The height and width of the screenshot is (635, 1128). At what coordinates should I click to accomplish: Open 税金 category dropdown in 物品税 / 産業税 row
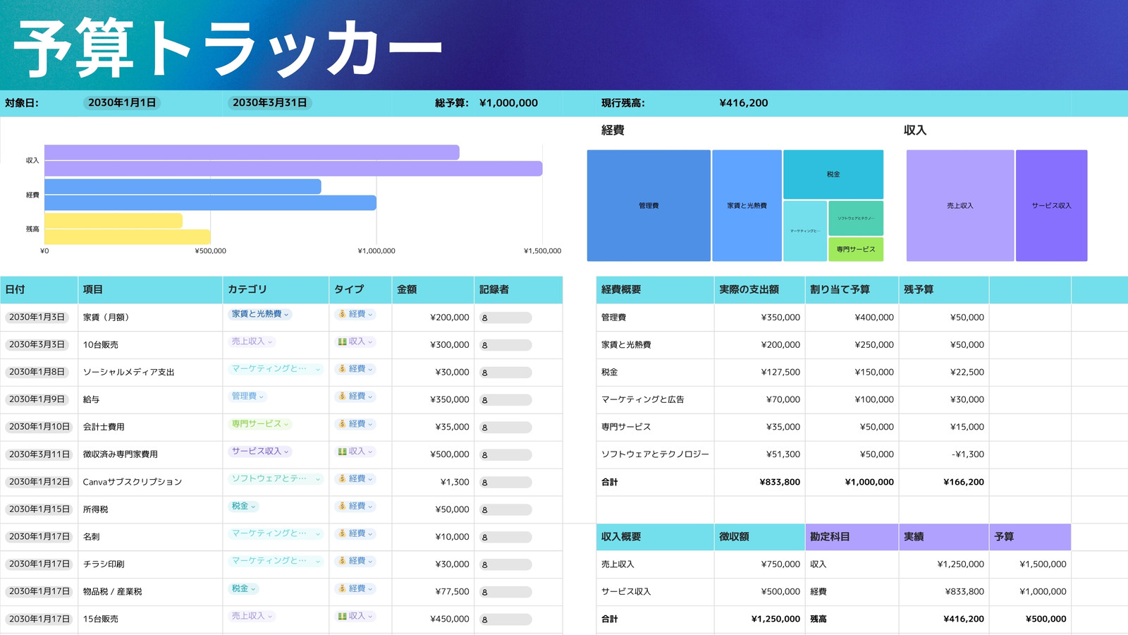point(244,588)
